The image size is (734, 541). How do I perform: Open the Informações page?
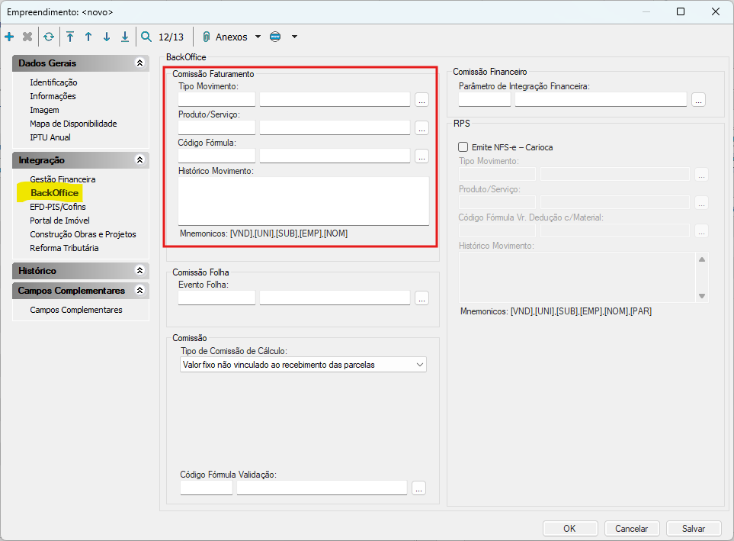click(53, 96)
